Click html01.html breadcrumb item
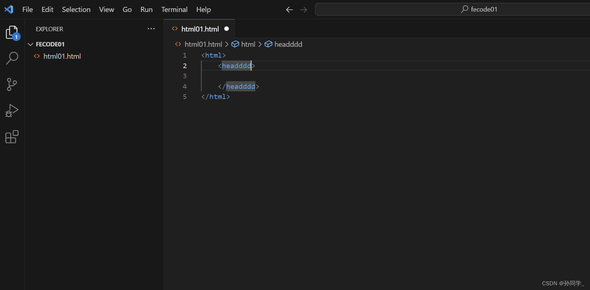 click(x=203, y=44)
